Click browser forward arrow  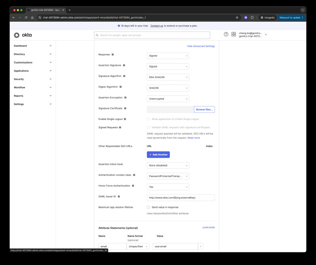(20, 17)
